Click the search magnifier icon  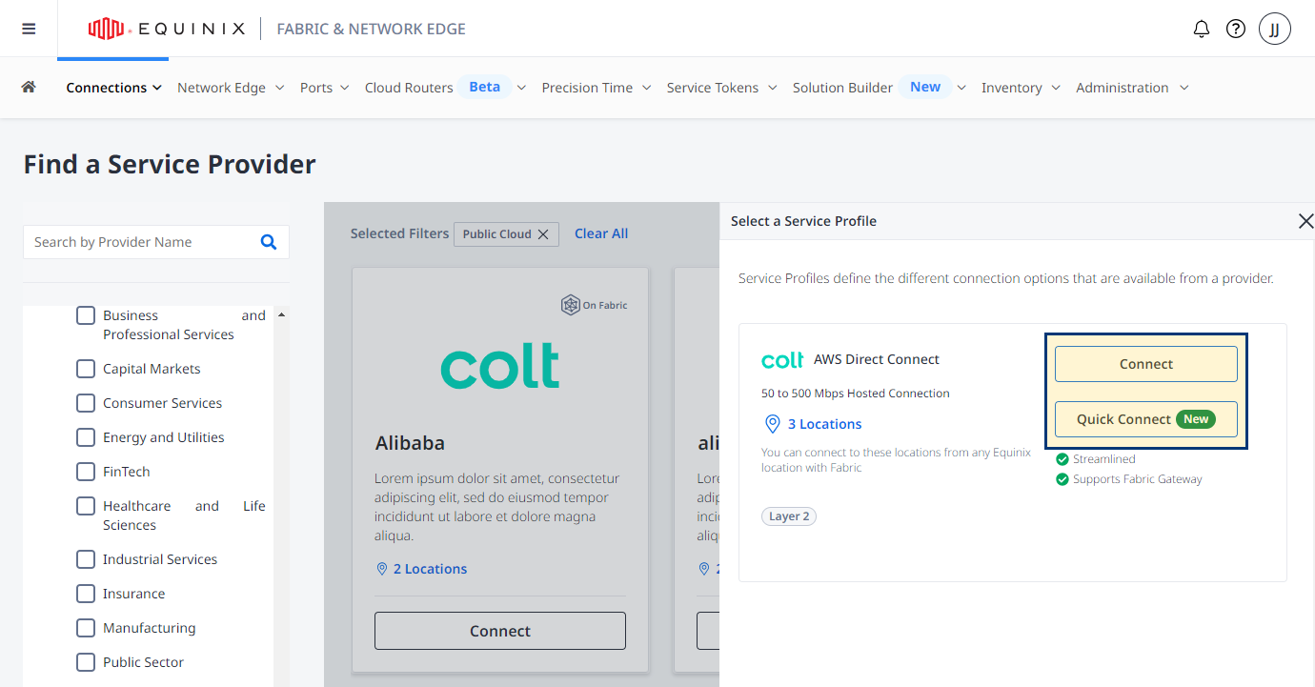click(269, 242)
